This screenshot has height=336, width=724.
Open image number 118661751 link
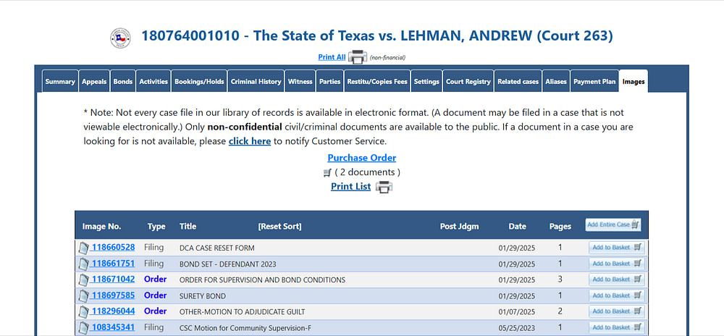(x=113, y=263)
